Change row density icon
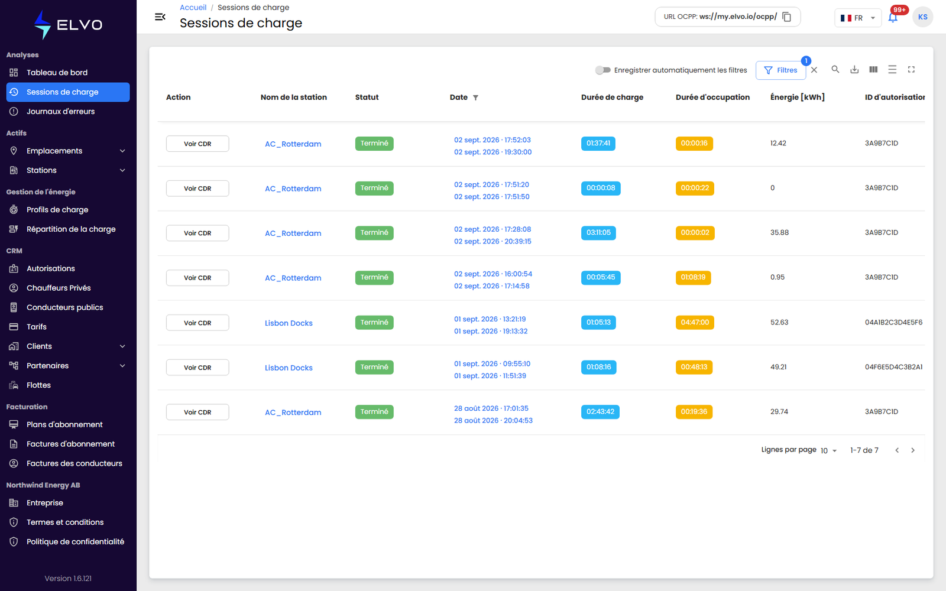This screenshot has width=946, height=591. (x=892, y=70)
